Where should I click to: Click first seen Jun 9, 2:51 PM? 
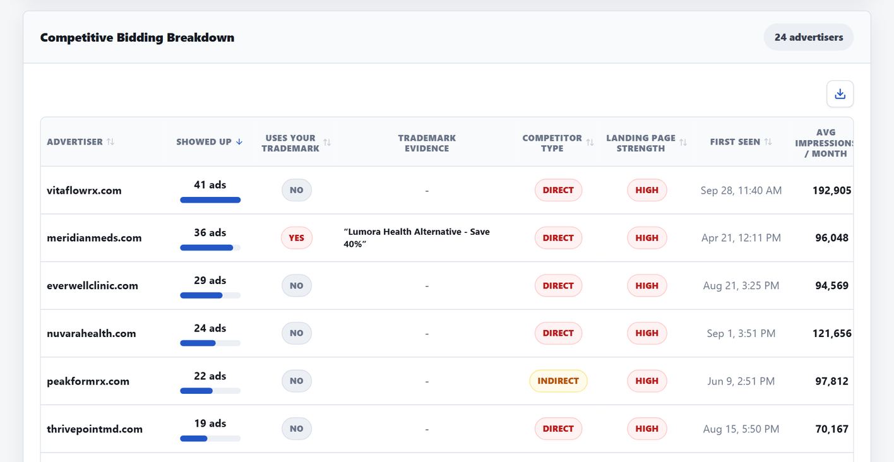(x=741, y=381)
